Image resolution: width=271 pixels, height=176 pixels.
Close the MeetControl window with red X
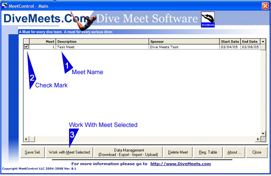pos(265,6)
